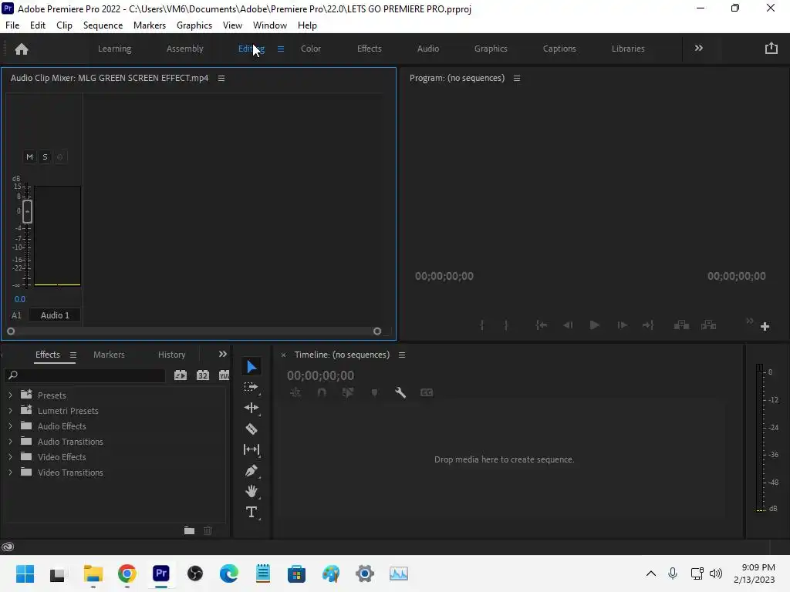Open the Markers menu
790x592 pixels.
coord(150,25)
